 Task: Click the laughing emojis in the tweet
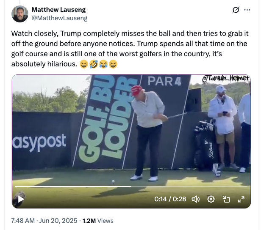coord(98,64)
